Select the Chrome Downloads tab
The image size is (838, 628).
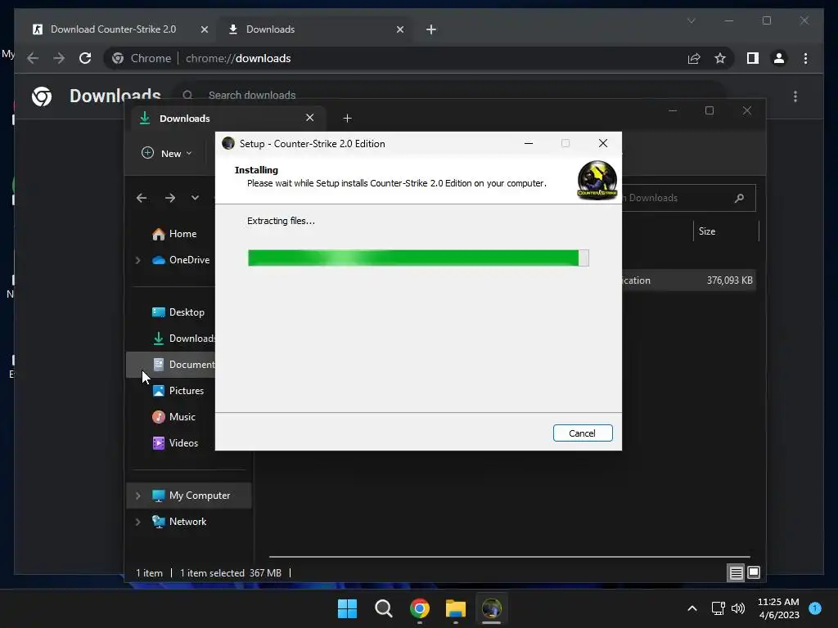(x=315, y=29)
